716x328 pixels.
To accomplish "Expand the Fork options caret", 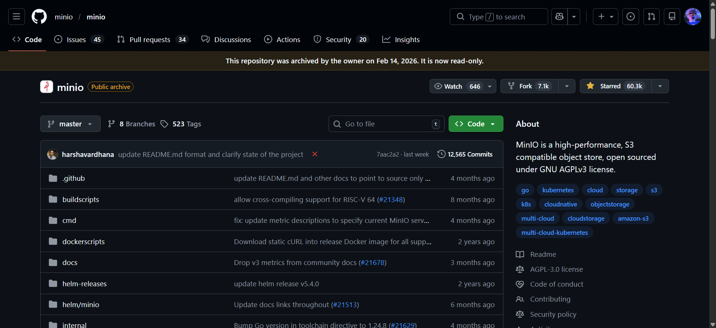I will [567, 86].
